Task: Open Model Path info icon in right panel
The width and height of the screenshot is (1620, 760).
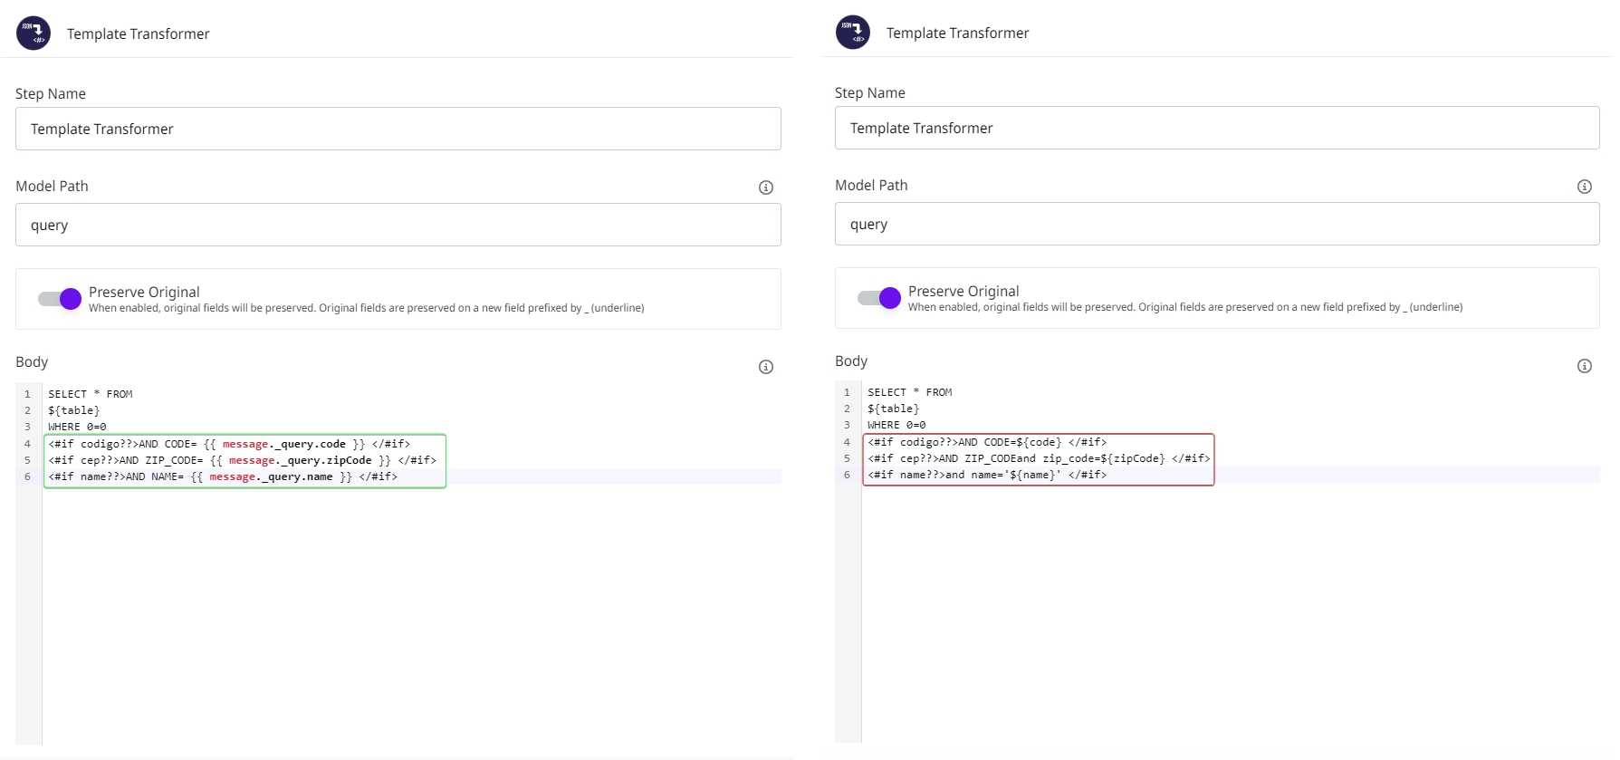Action: tap(1584, 187)
